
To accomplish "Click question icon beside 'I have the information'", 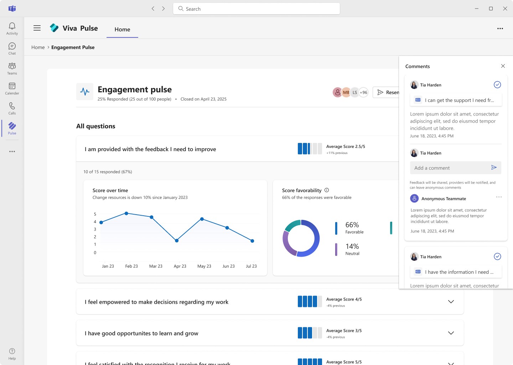I will coord(418,272).
